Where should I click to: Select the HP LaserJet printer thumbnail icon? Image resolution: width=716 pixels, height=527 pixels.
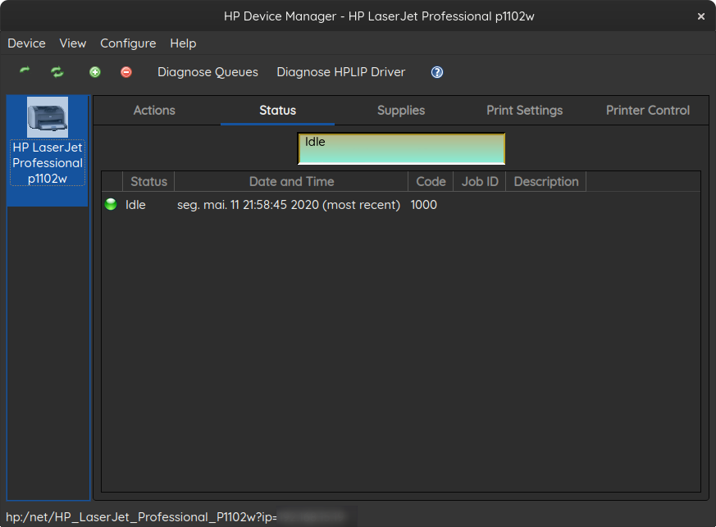pos(48,117)
